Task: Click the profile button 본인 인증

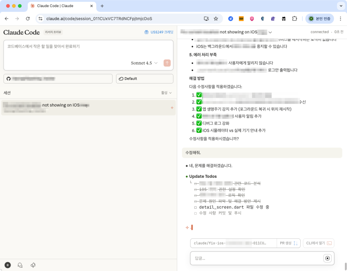Action: point(320,19)
